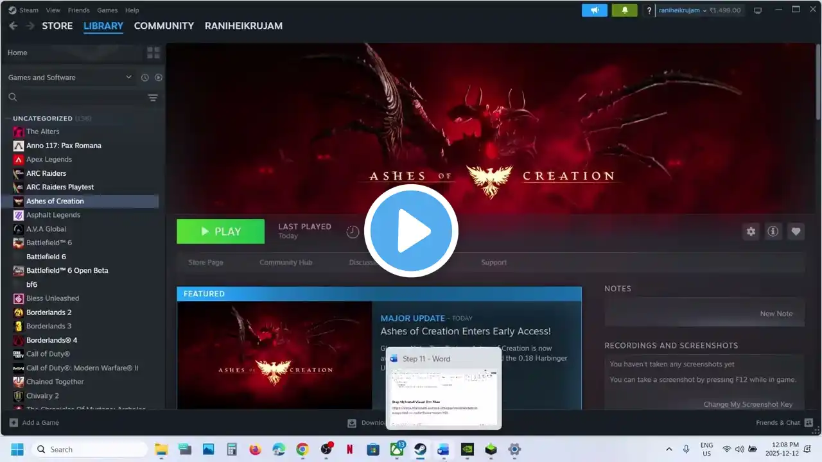Go to library Home
Screen dimensions: 822x462
pyautogui.click(x=17, y=53)
